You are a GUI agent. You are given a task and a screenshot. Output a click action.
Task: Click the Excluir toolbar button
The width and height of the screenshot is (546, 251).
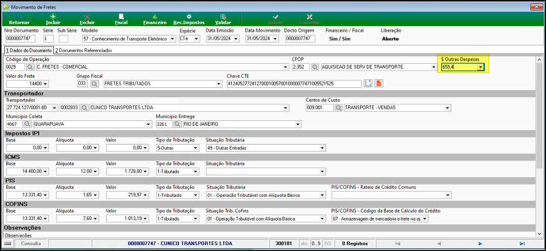click(x=87, y=19)
